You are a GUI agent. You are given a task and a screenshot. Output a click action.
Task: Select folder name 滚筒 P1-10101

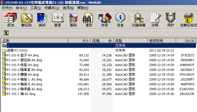coord(17,50)
